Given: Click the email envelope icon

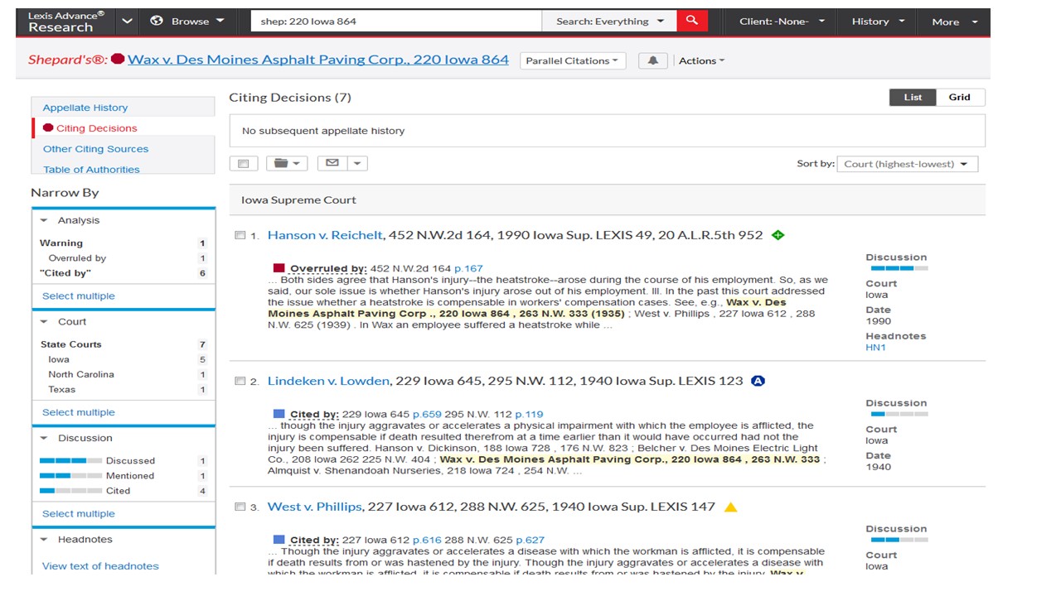Looking at the screenshot, I should (x=332, y=163).
